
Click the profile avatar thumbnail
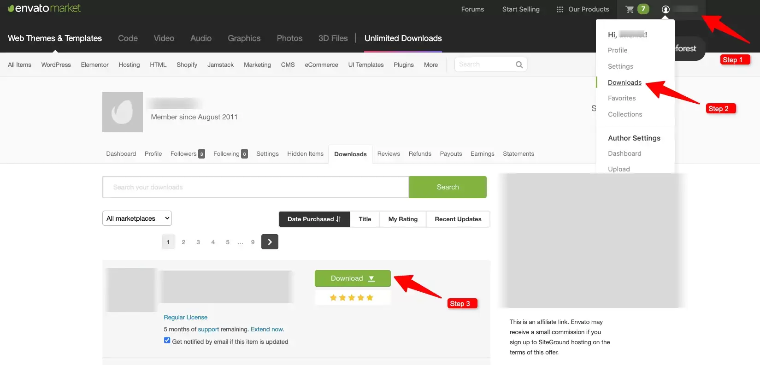(x=123, y=112)
